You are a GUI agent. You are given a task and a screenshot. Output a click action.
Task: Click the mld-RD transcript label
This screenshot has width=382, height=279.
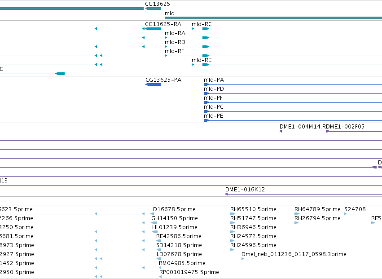click(175, 42)
